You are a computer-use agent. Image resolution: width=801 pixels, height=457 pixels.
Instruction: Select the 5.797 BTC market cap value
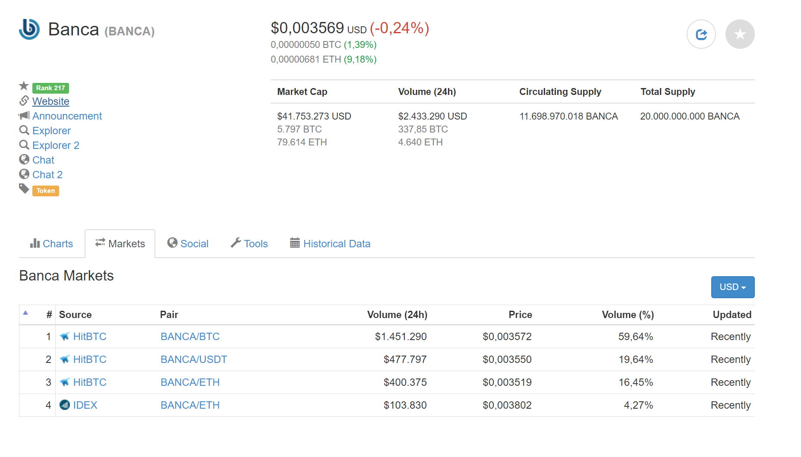click(x=300, y=129)
